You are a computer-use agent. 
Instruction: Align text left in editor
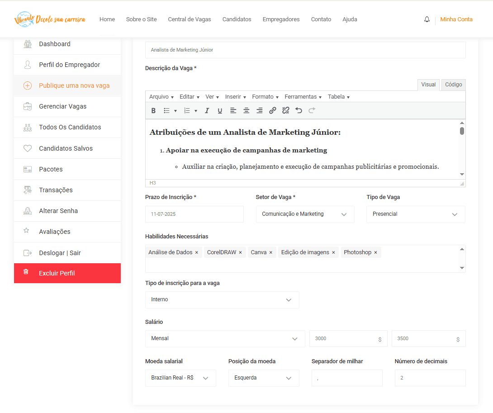click(x=233, y=111)
